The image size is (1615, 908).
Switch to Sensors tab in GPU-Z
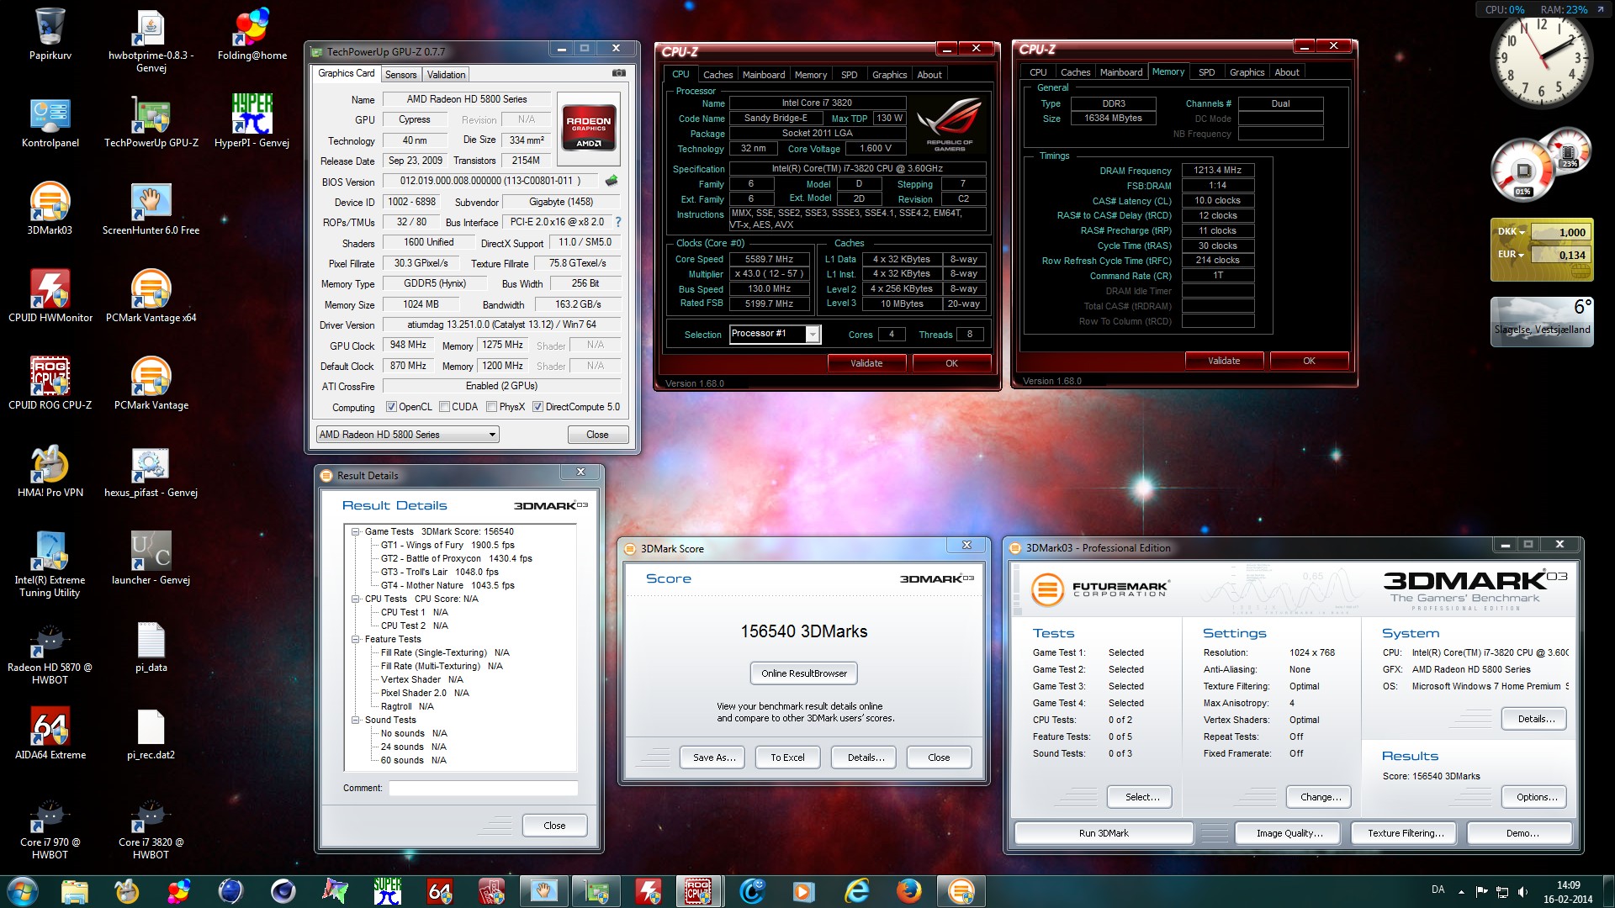[x=400, y=75]
